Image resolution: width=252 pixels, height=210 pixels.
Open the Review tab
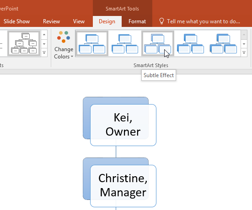(x=51, y=21)
